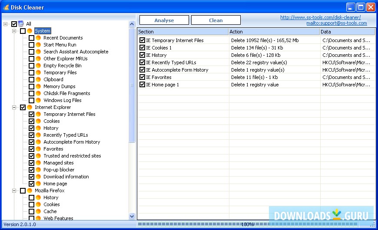Click the Analyse button
Screen dimensions: 378x230
[164, 20]
